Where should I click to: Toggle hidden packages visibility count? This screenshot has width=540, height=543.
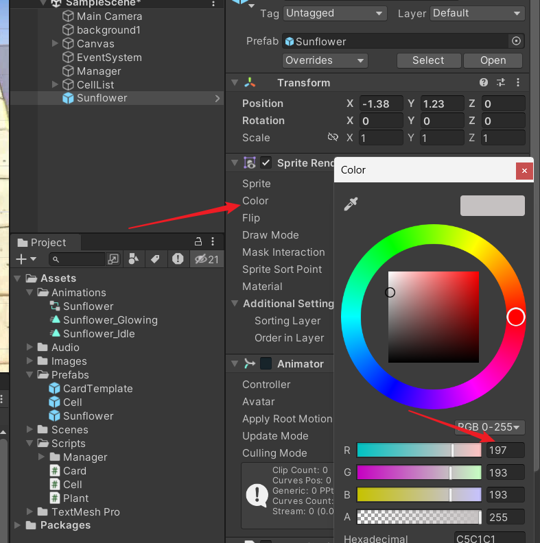(206, 259)
